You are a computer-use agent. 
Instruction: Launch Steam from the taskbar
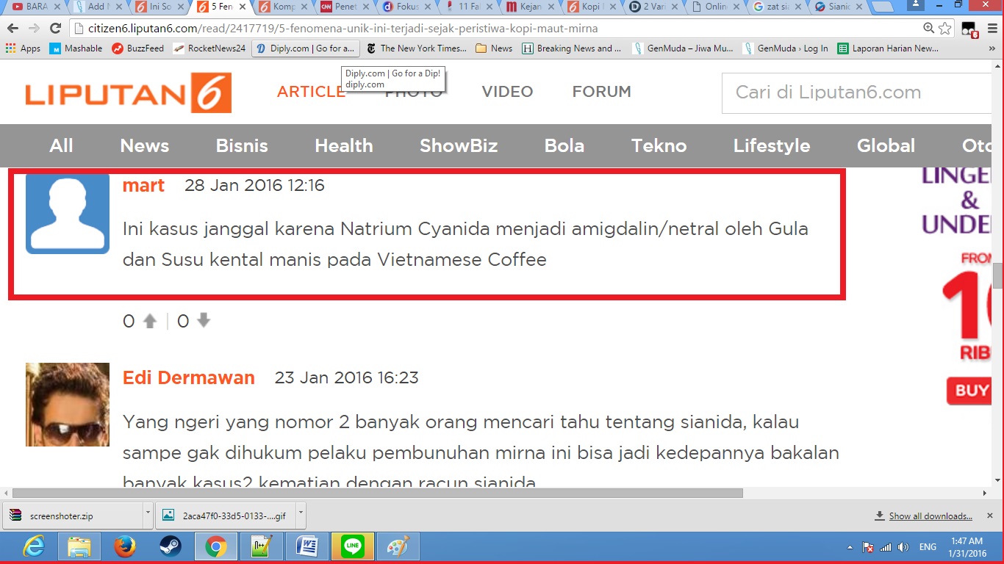click(x=171, y=547)
